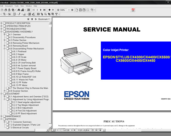Select the Highlight text tool

pyautogui.click(x=25, y=14)
